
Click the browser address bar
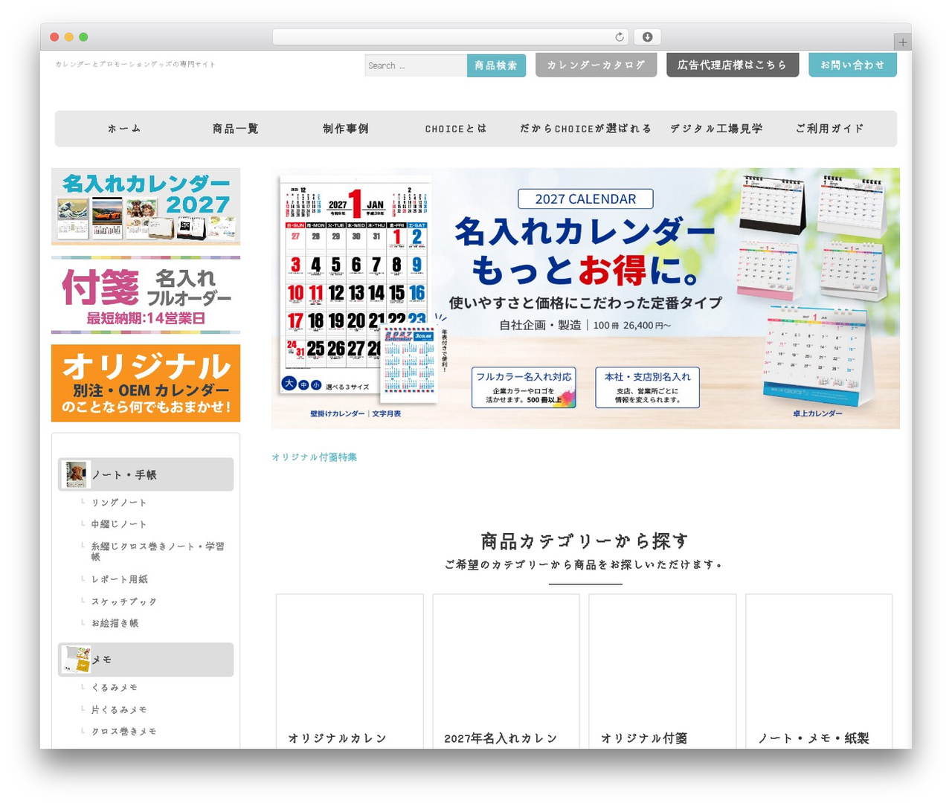451,37
